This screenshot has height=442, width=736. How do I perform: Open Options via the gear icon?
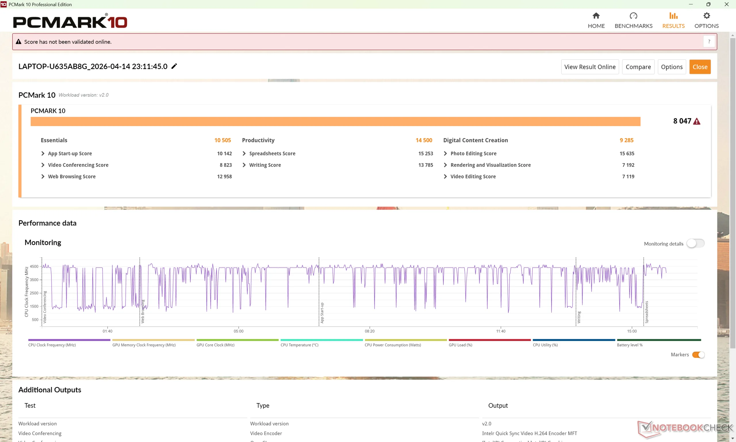click(707, 16)
